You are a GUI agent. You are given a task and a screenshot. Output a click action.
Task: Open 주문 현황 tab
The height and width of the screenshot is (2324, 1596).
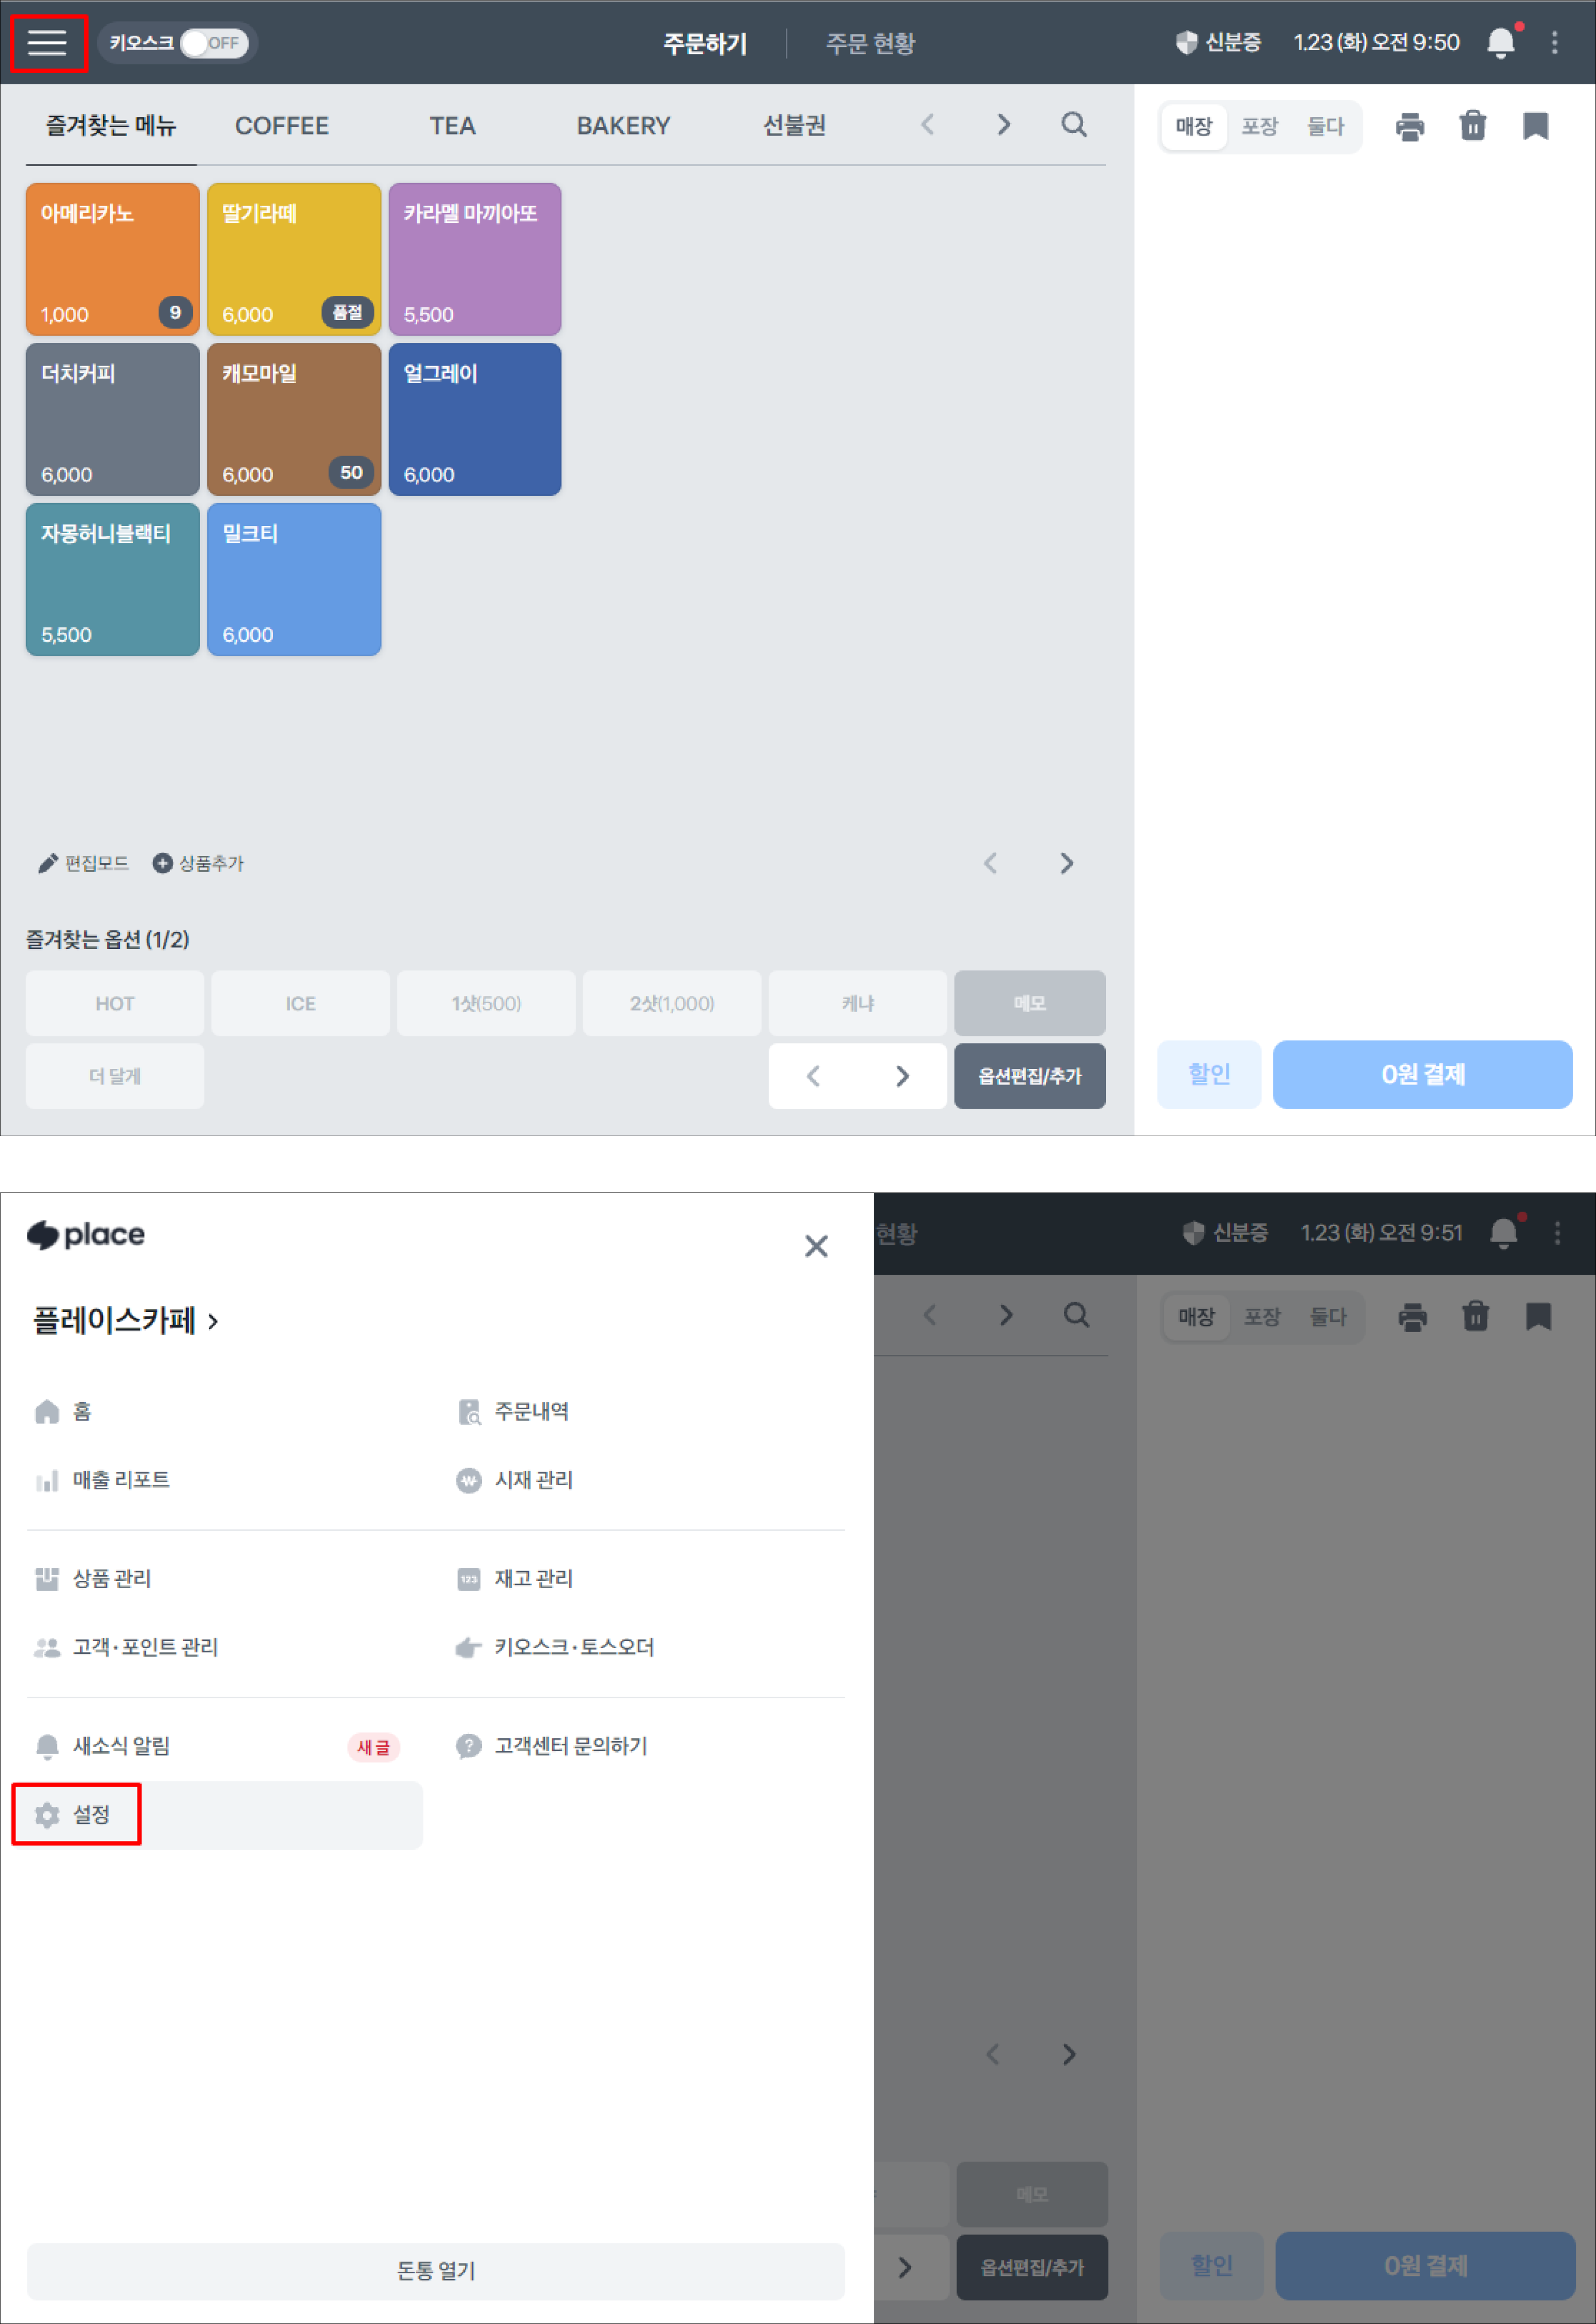870,43
